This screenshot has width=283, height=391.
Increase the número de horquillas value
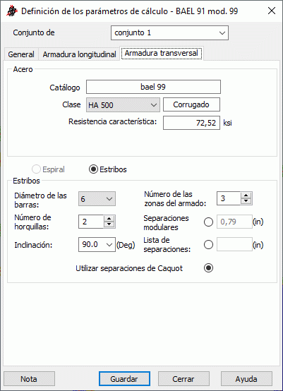point(109,219)
